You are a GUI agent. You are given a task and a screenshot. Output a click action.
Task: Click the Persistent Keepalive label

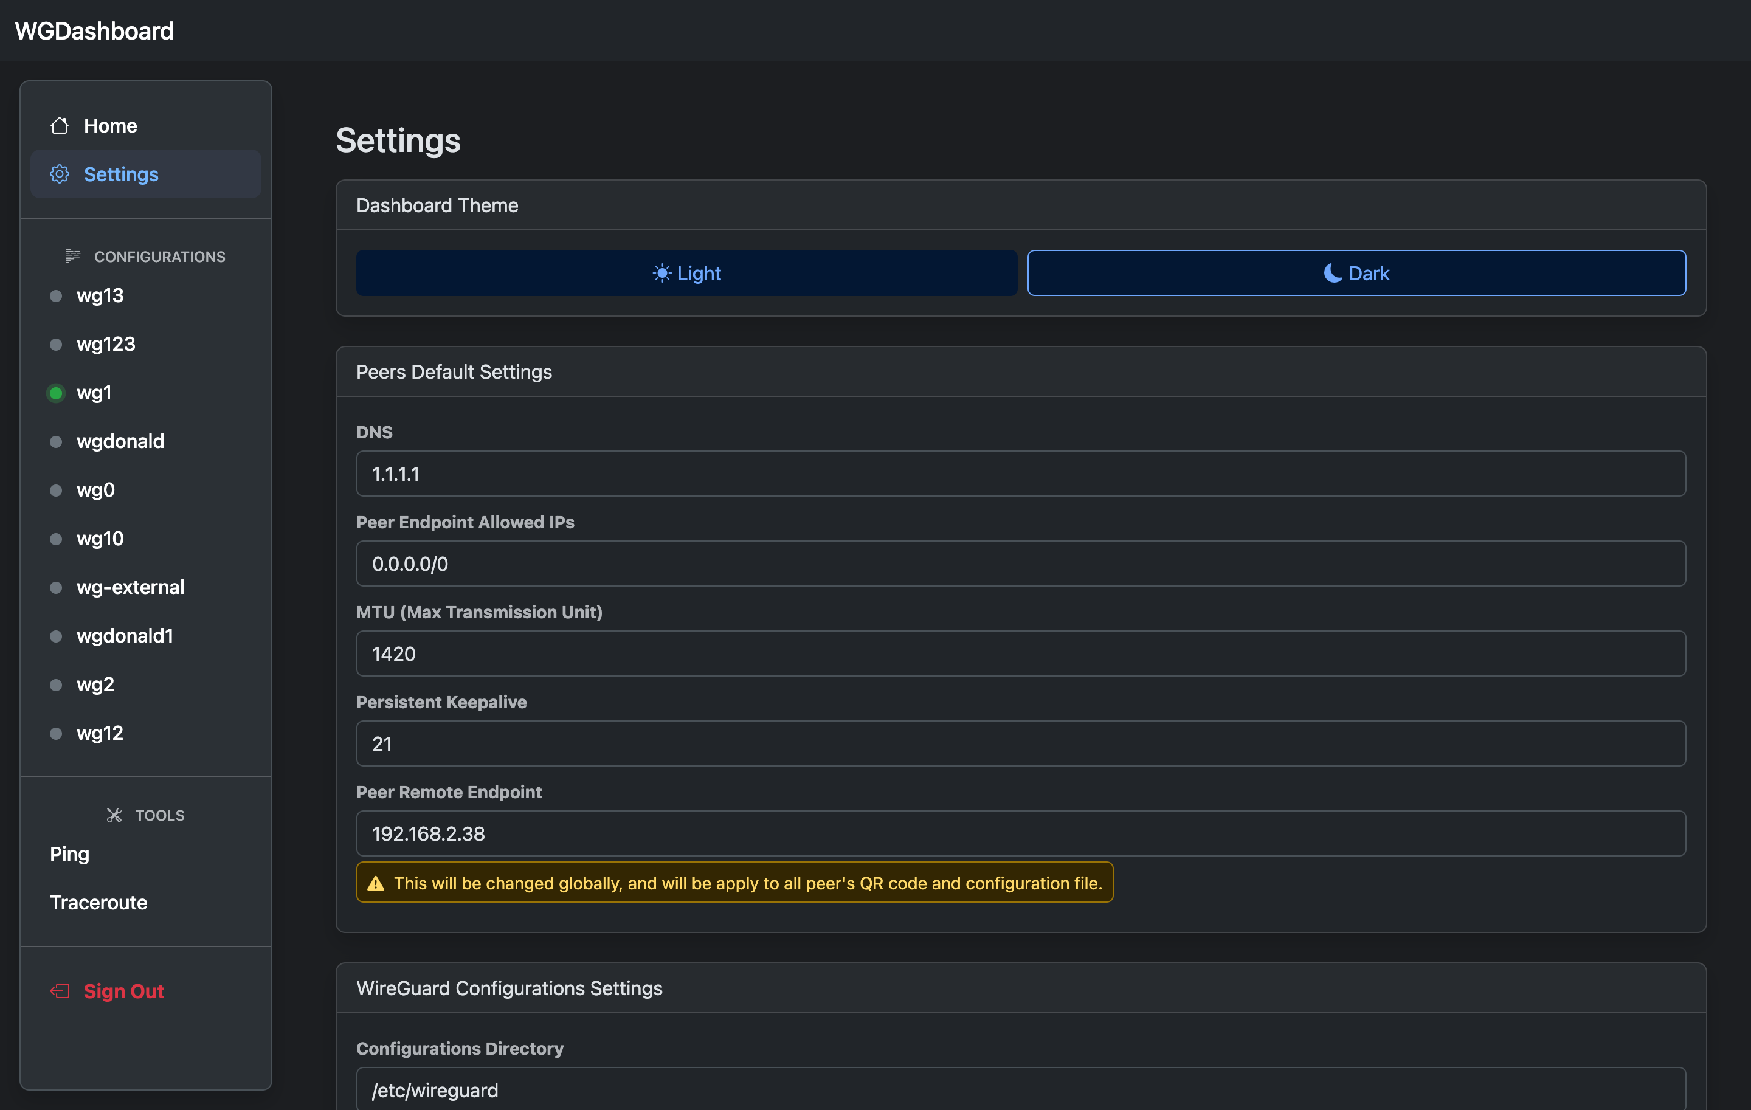(441, 702)
